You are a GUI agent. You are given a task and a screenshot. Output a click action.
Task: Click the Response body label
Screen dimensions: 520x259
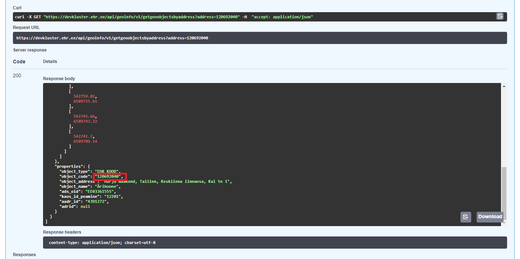pyautogui.click(x=59, y=78)
